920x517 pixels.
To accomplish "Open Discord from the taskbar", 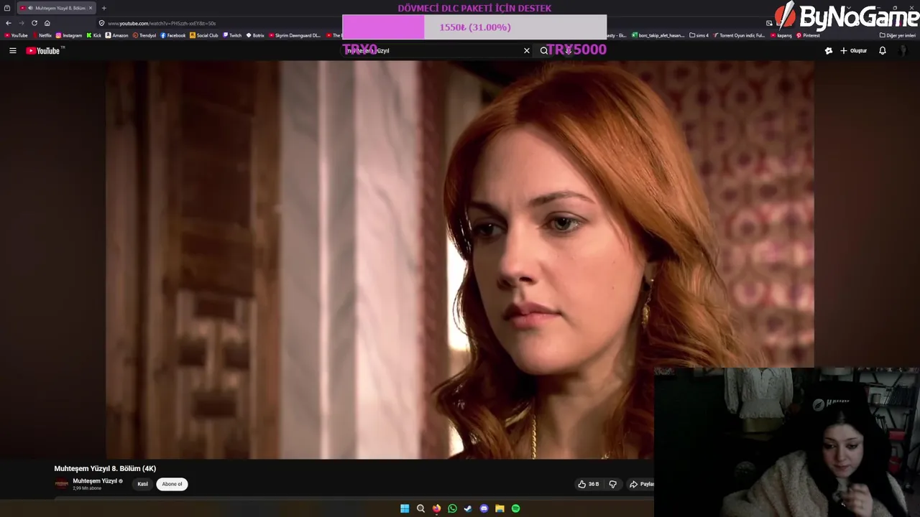I will point(484,508).
